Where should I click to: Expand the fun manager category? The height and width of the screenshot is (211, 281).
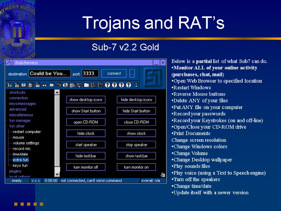tap(20, 121)
